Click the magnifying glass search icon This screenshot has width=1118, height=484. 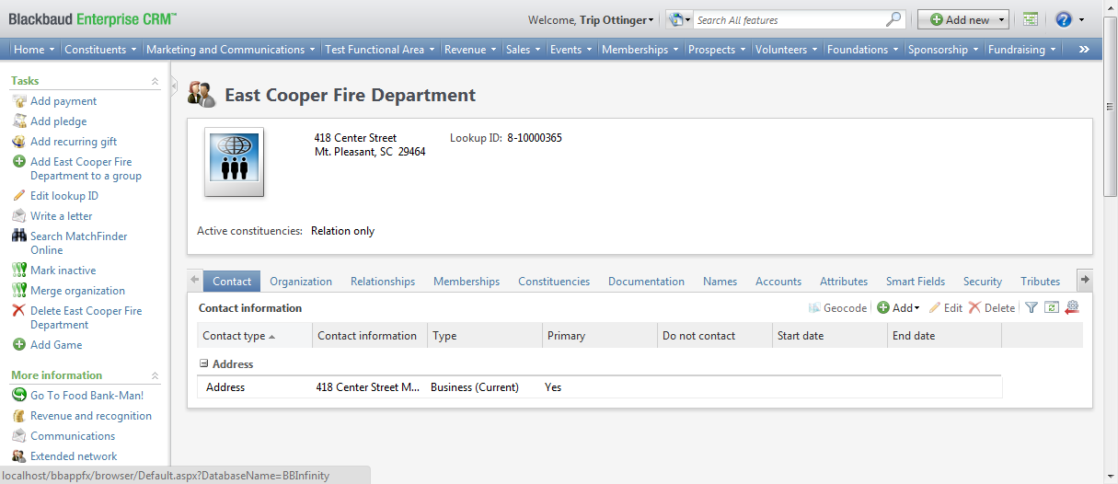pyautogui.click(x=893, y=19)
